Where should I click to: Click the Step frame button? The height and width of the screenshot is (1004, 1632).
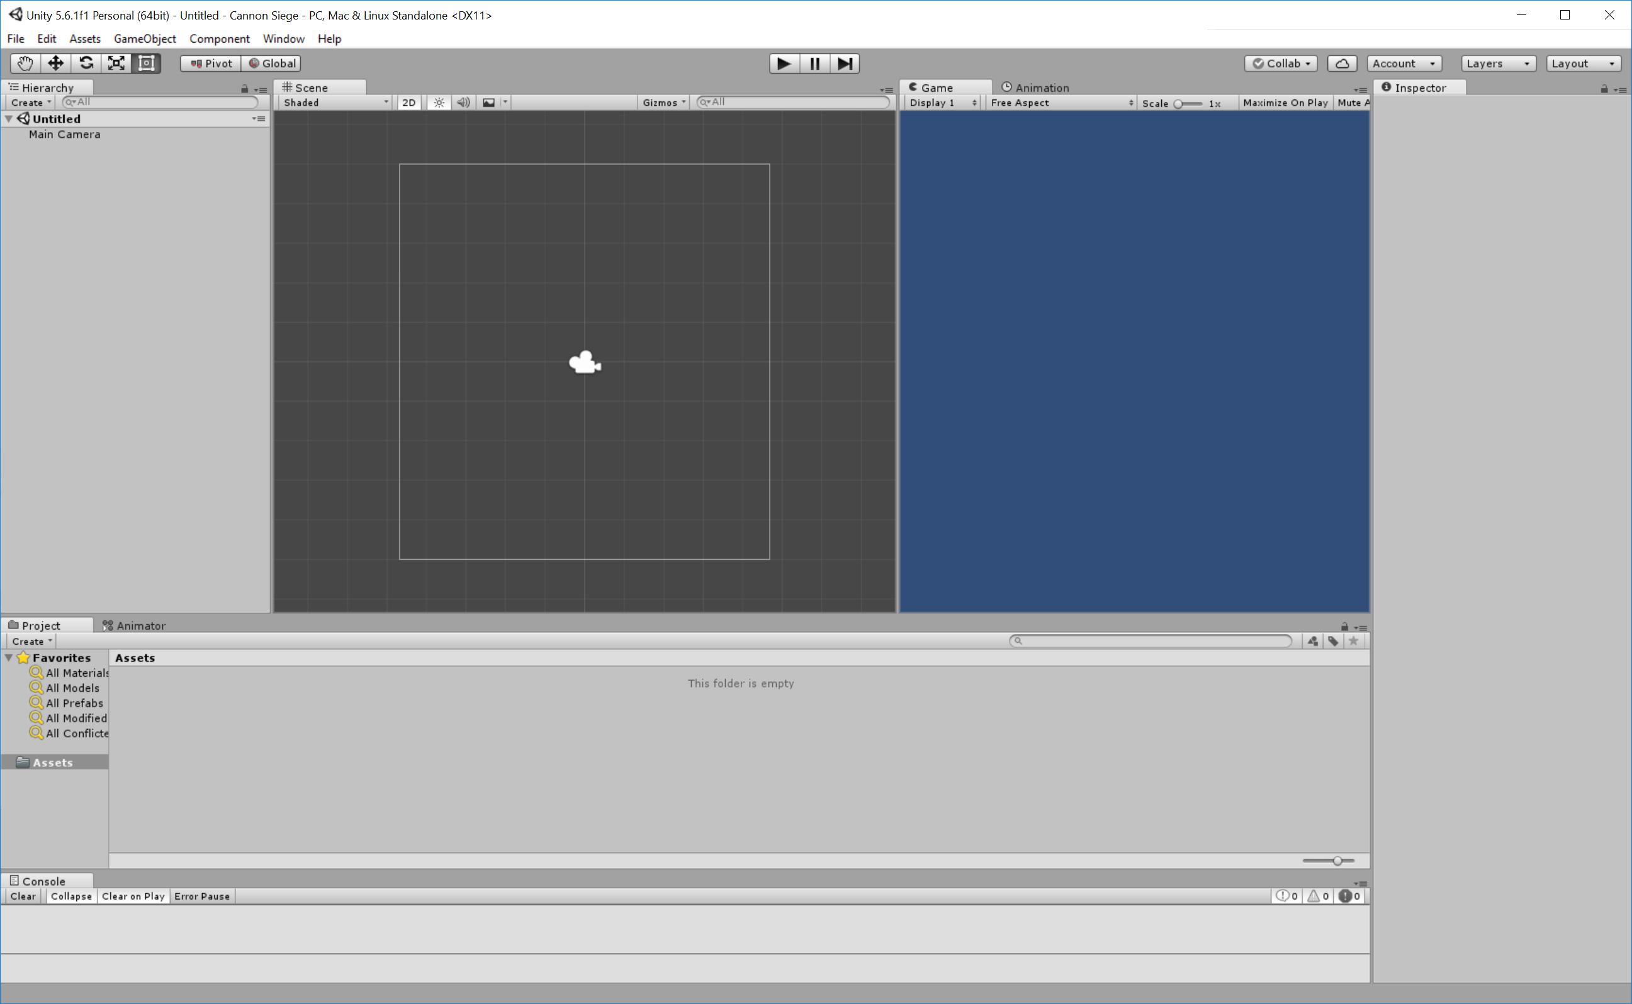click(x=845, y=64)
